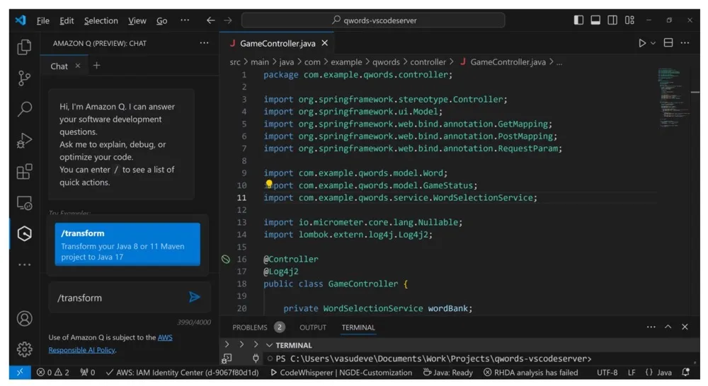Open the Go menu
Screen dimensions: 708x386
click(161, 21)
